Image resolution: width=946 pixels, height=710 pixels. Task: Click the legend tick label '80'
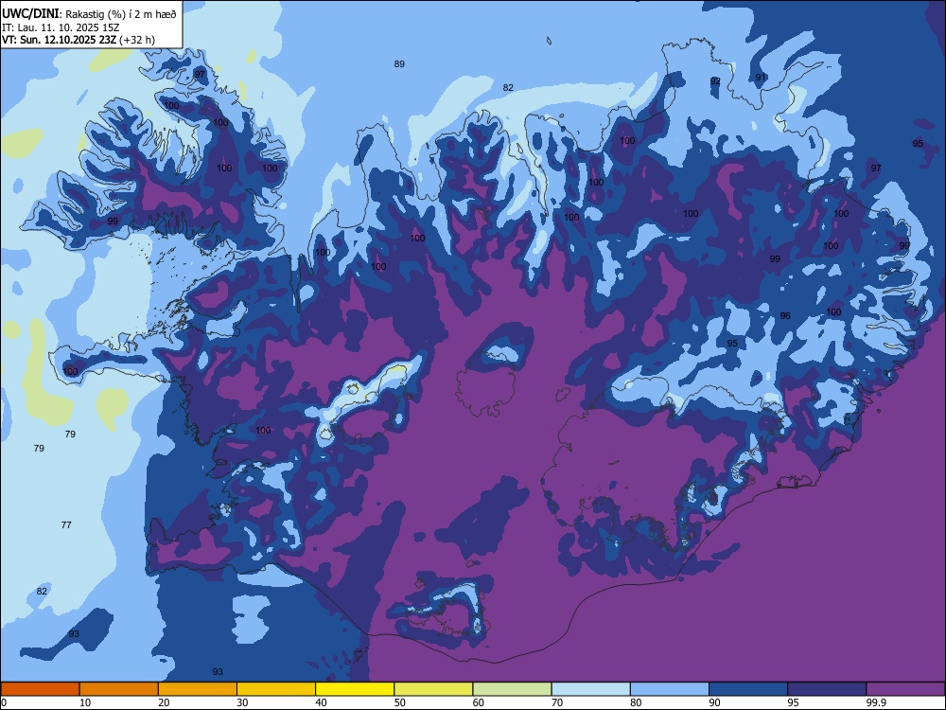pyautogui.click(x=636, y=702)
